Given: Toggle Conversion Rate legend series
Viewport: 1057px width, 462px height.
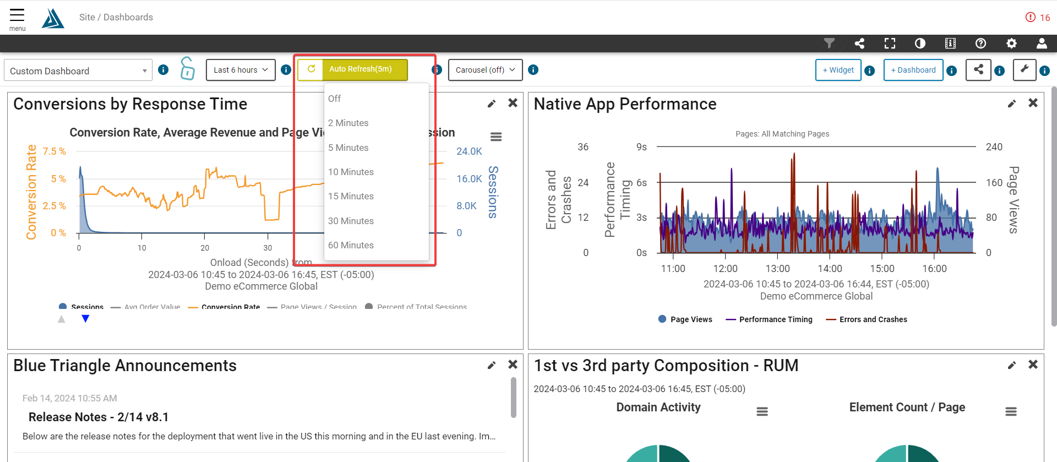Looking at the screenshot, I should (224, 307).
